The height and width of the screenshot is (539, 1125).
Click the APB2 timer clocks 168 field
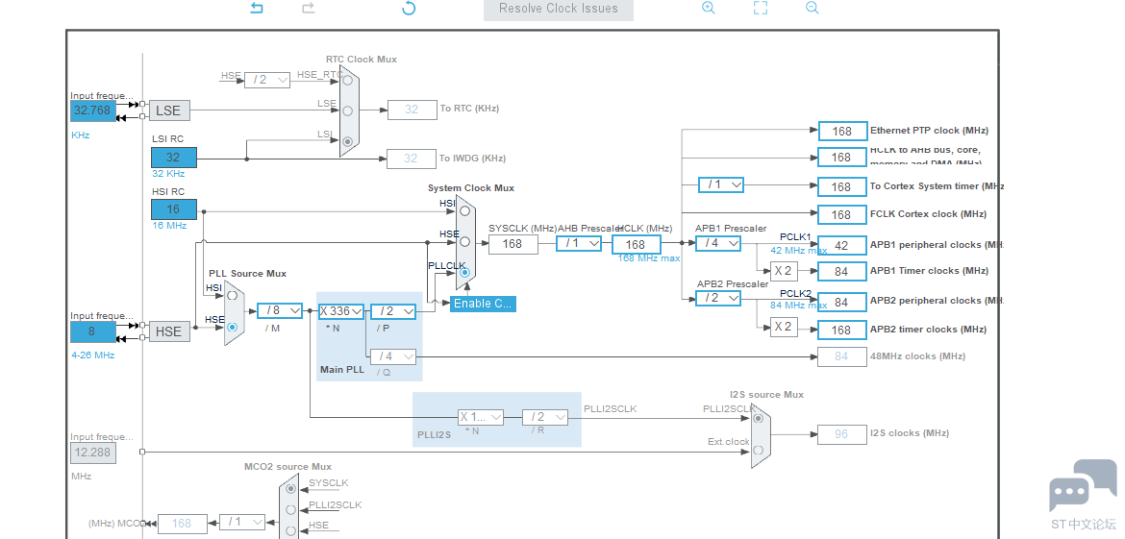842,331
